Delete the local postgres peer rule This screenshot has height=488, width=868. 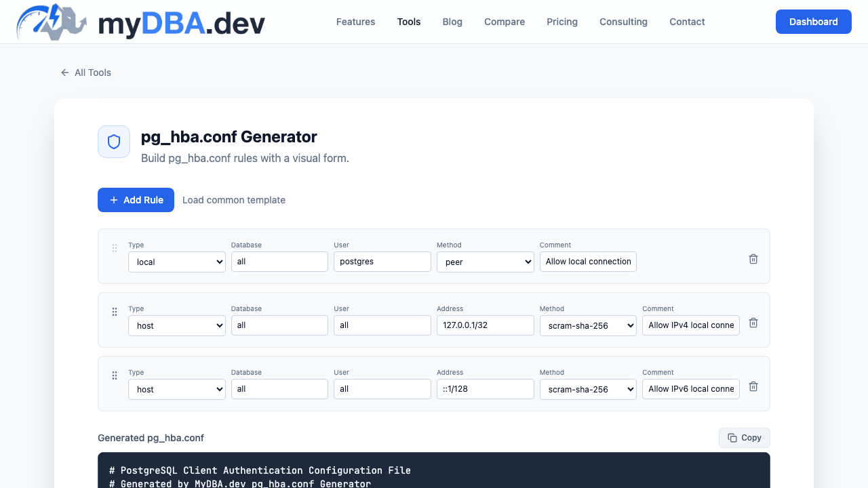(753, 259)
